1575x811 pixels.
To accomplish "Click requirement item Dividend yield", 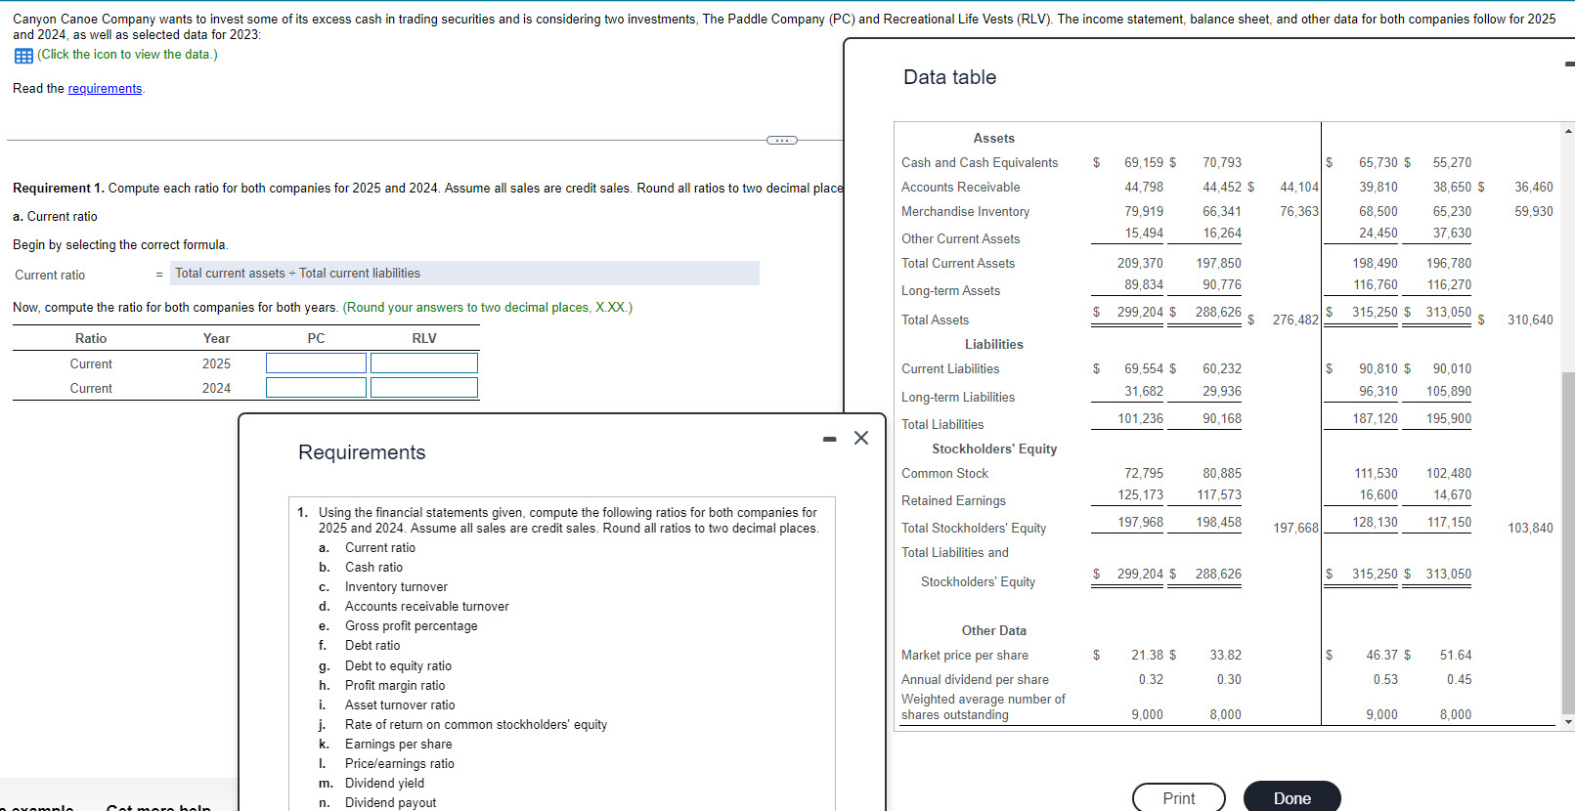I will coord(384,784).
